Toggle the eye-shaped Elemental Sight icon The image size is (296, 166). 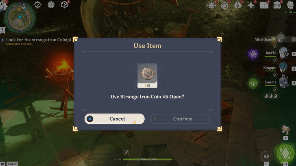tap(37, 5)
